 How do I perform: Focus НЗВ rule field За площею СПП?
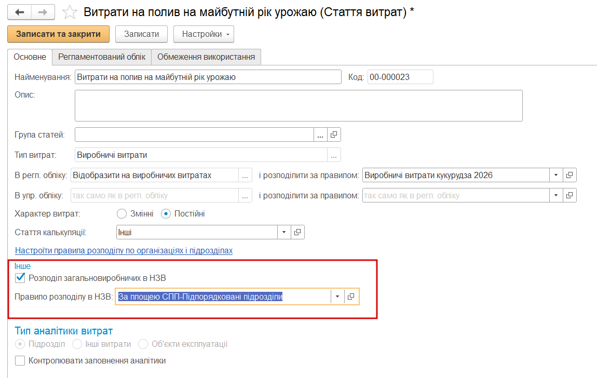[223, 296]
